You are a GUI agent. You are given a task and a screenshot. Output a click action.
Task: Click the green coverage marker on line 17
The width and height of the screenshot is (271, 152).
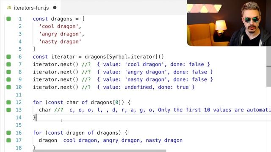pos(8,140)
